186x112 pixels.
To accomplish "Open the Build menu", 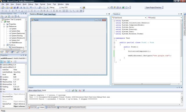I will point(24,4).
